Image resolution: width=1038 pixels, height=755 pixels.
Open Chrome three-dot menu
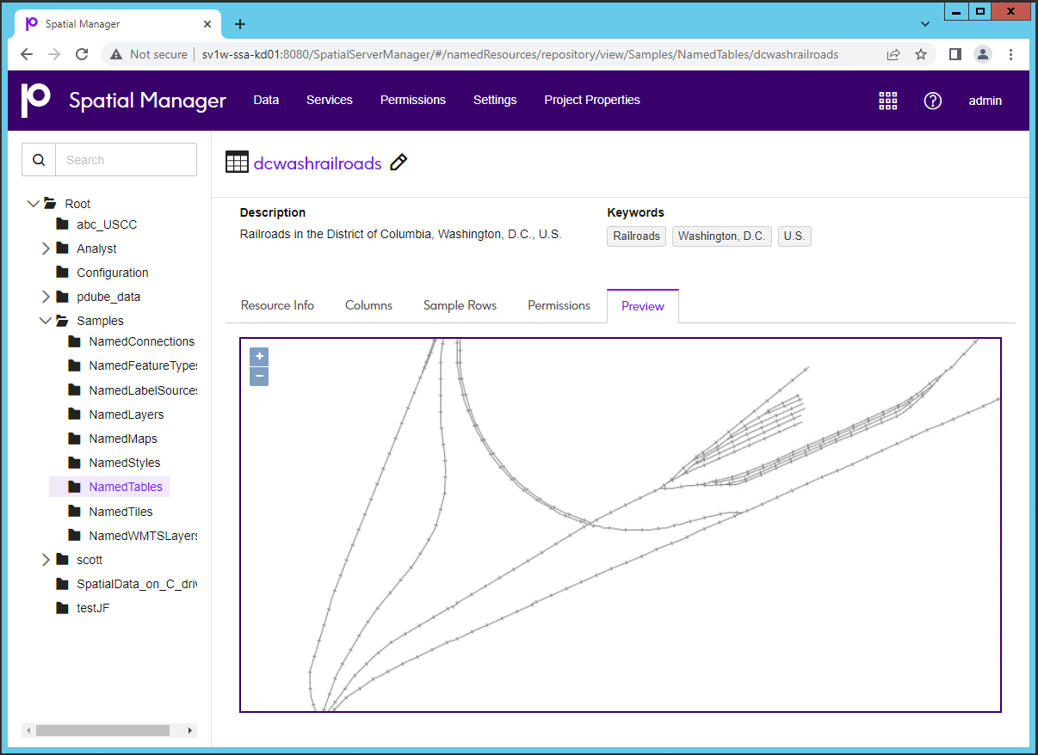pos(1011,54)
